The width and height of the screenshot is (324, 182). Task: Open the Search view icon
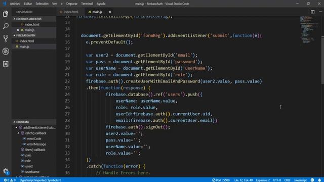[x=6, y=26]
